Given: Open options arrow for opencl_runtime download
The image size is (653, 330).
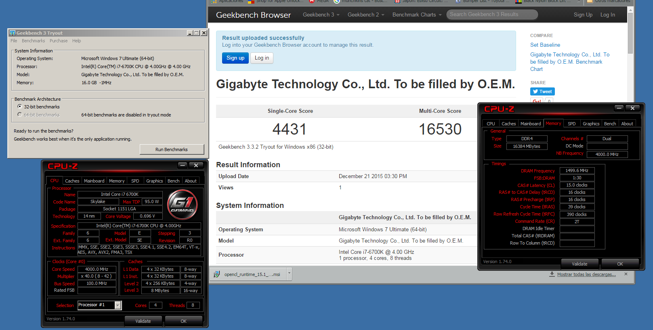Looking at the screenshot, I should point(289,274).
